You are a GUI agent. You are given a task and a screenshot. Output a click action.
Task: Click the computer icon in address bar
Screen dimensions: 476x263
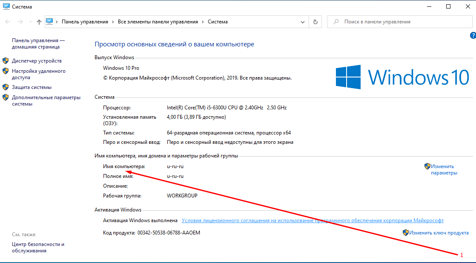[49, 22]
